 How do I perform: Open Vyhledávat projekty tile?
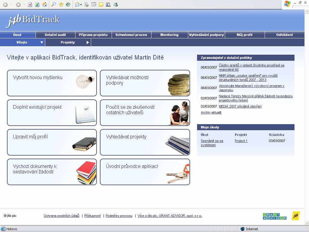145,142
